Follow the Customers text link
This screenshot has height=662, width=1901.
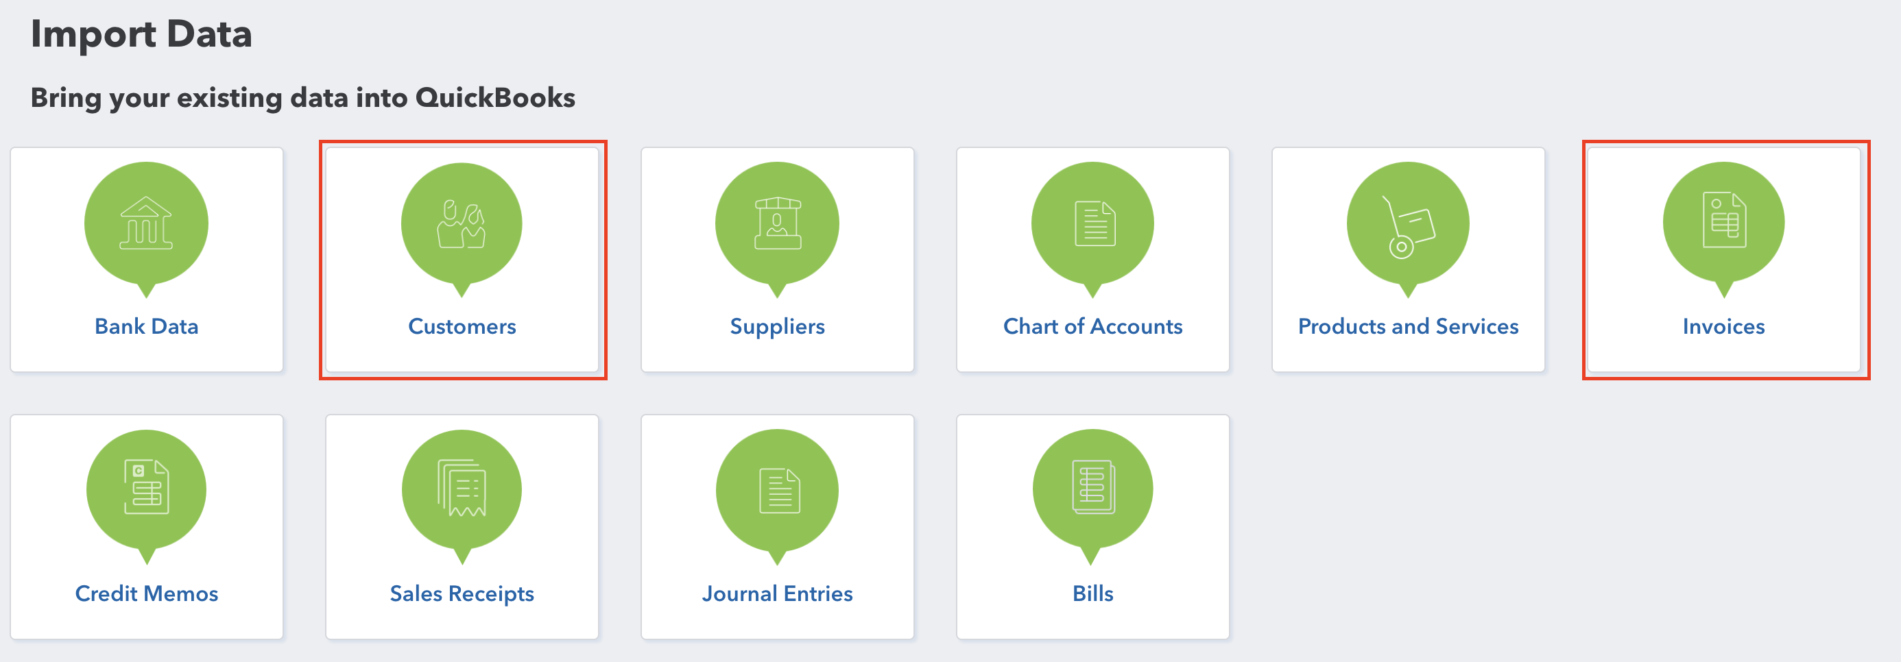(x=462, y=326)
